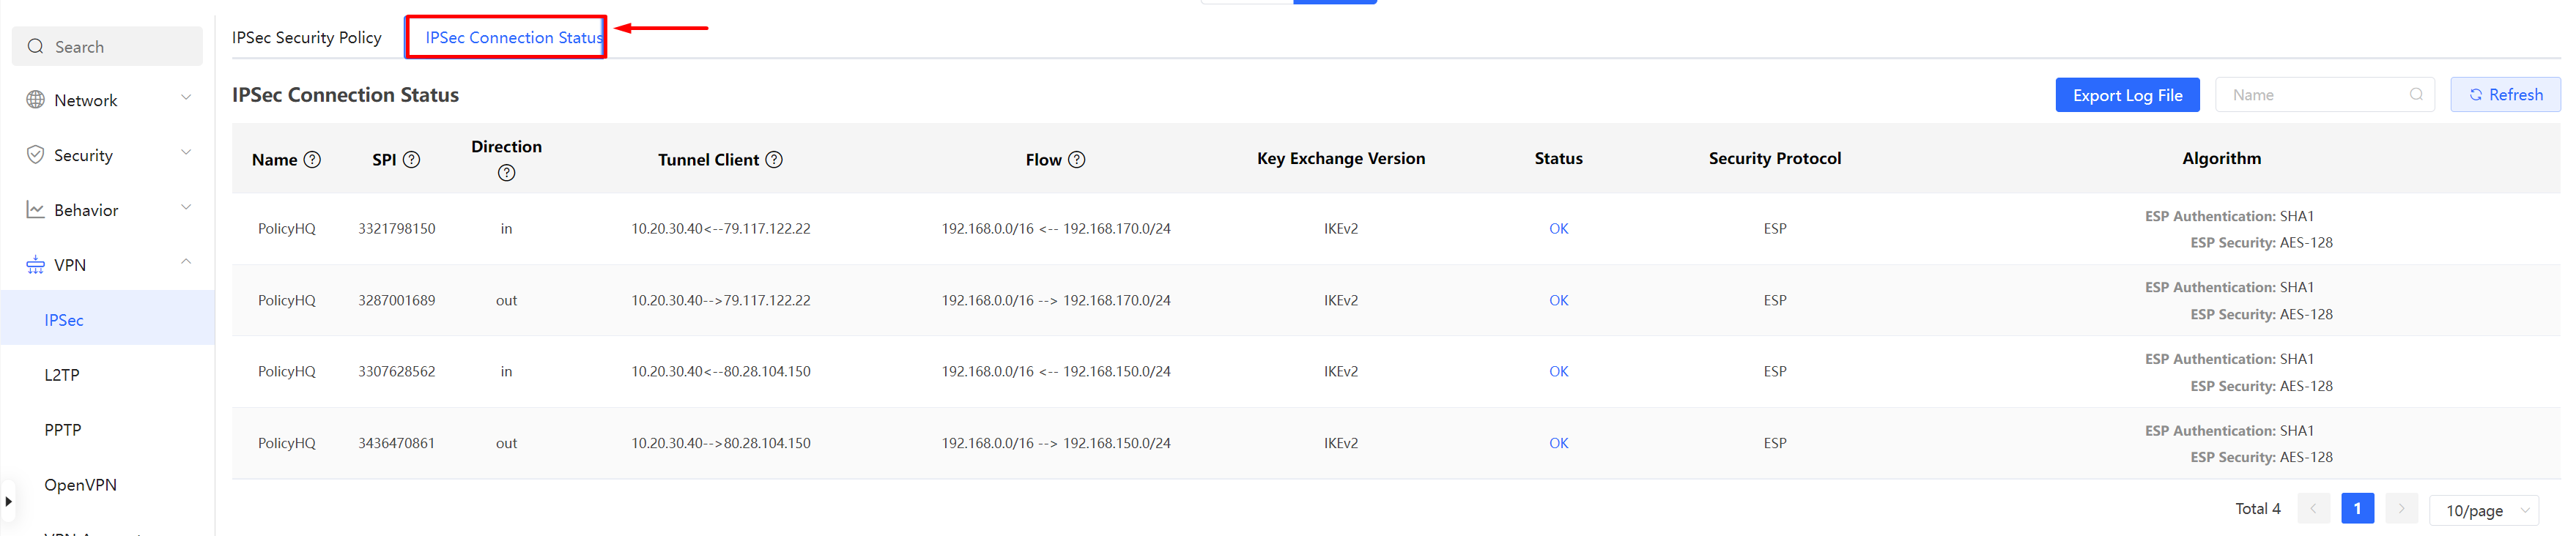Click the Name column help icon
Image resolution: width=2576 pixels, height=536 pixels.
312,160
